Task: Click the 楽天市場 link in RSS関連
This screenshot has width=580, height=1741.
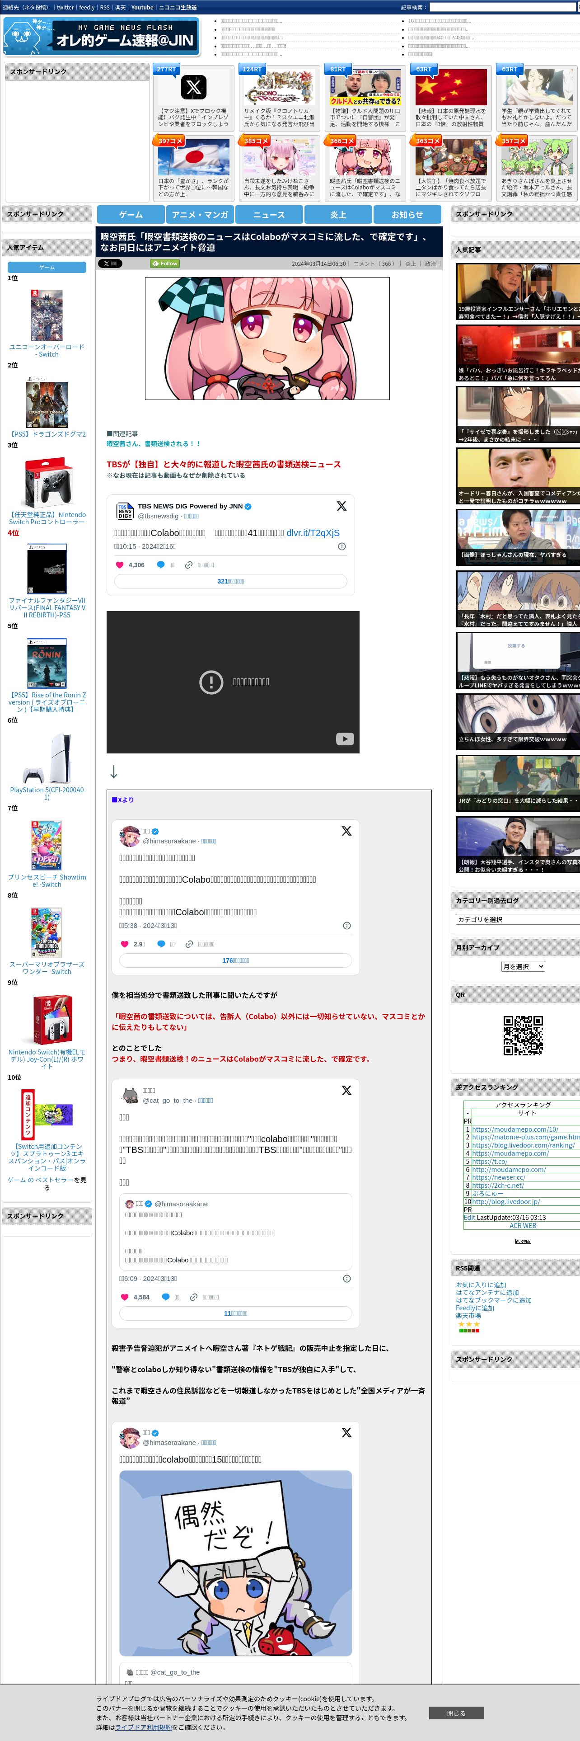Action: [468, 1316]
